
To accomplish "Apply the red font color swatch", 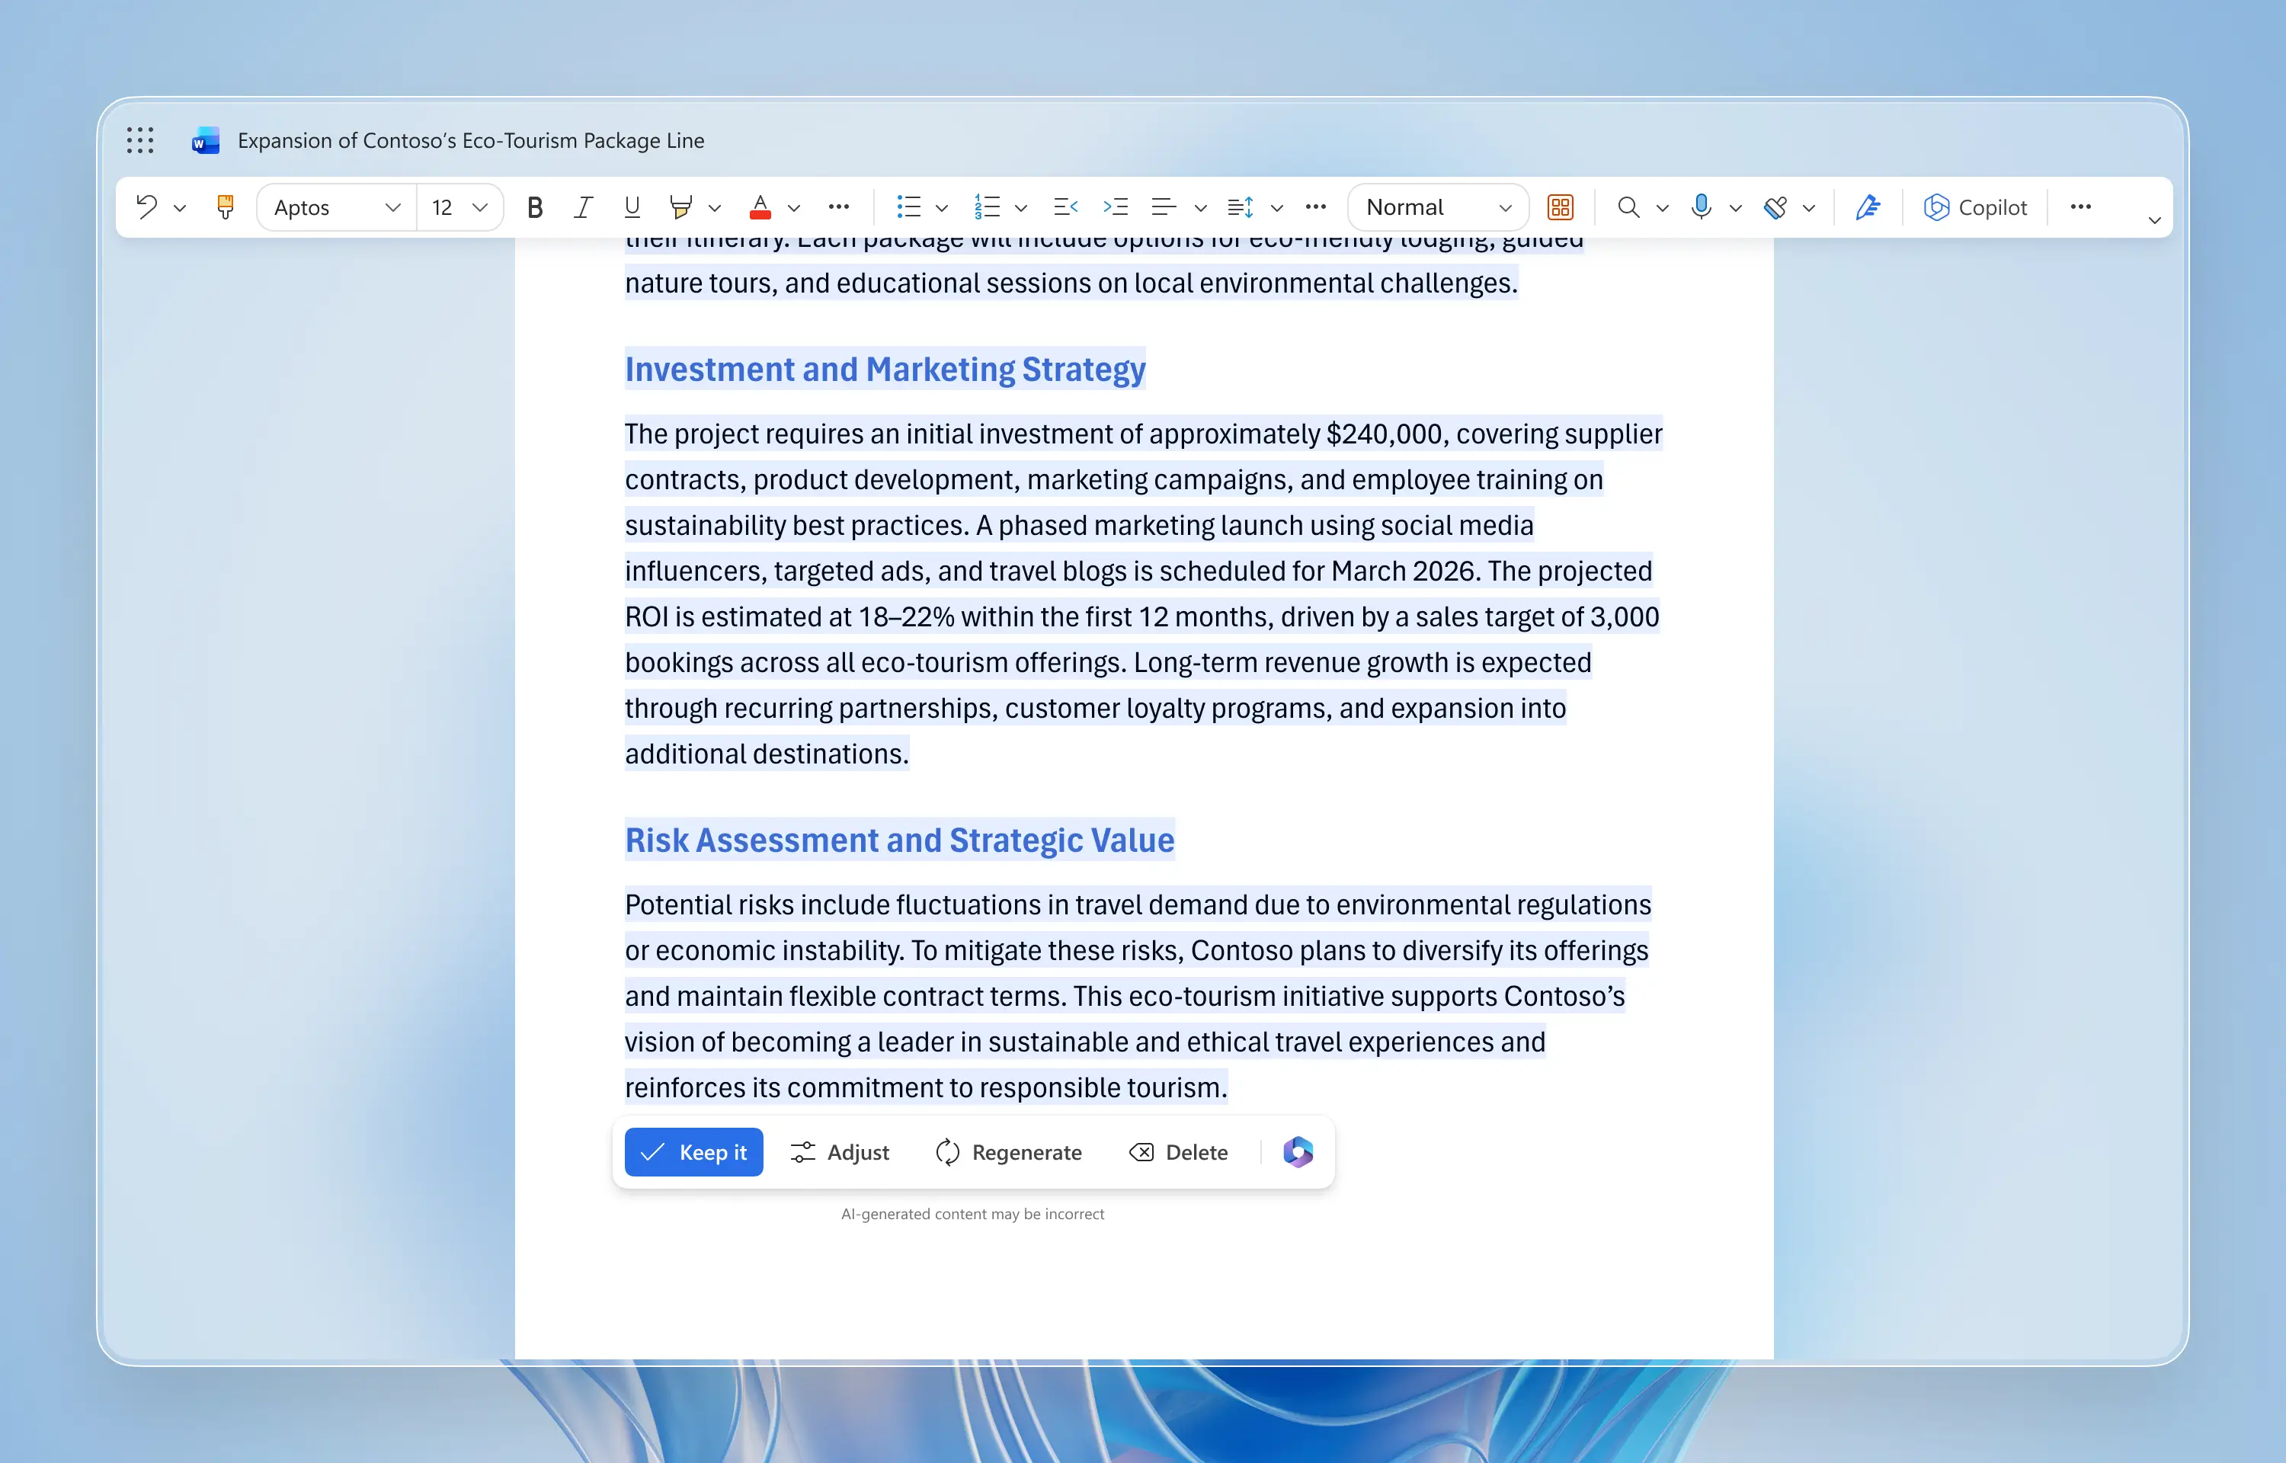I will (760, 207).
